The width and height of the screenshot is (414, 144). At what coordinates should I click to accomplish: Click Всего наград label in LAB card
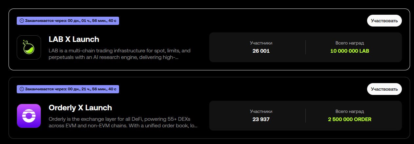[350, 43]
